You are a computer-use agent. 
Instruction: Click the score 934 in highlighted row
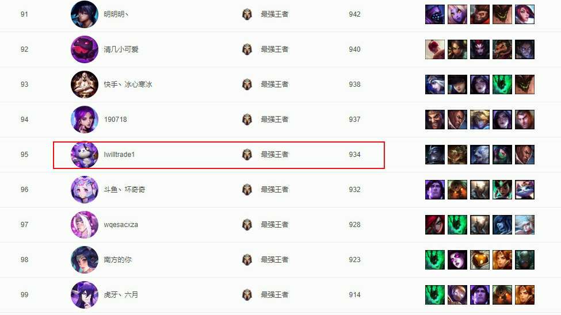[354, 155]
